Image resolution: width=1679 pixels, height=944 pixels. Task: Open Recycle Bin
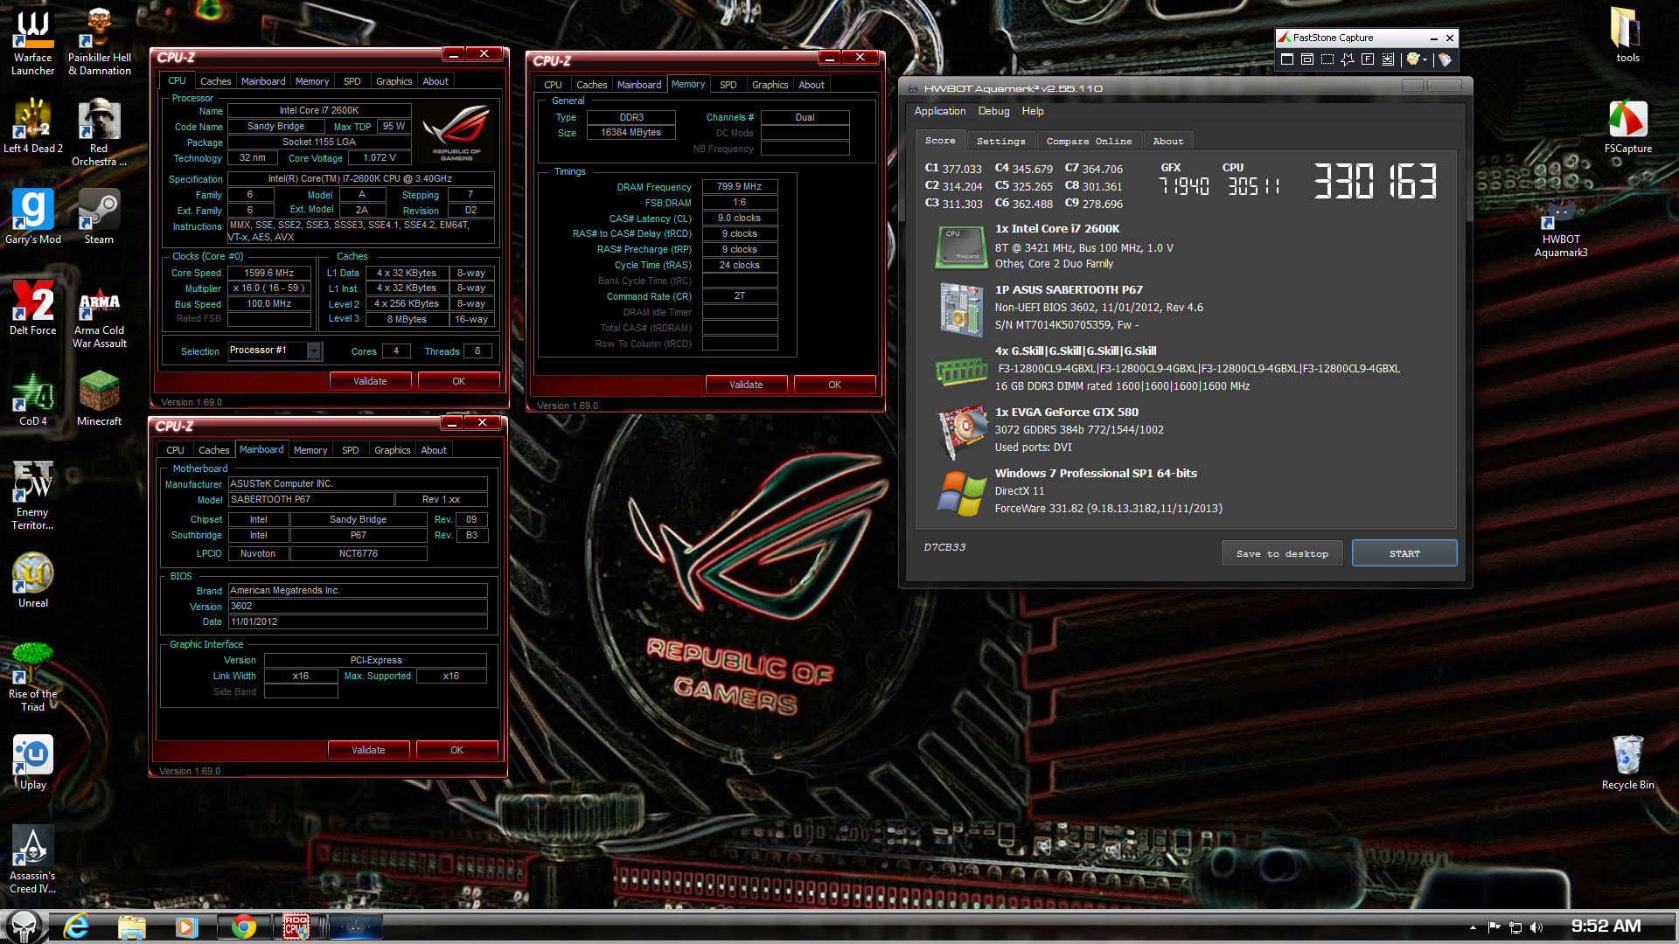(x=1627, y=762)
